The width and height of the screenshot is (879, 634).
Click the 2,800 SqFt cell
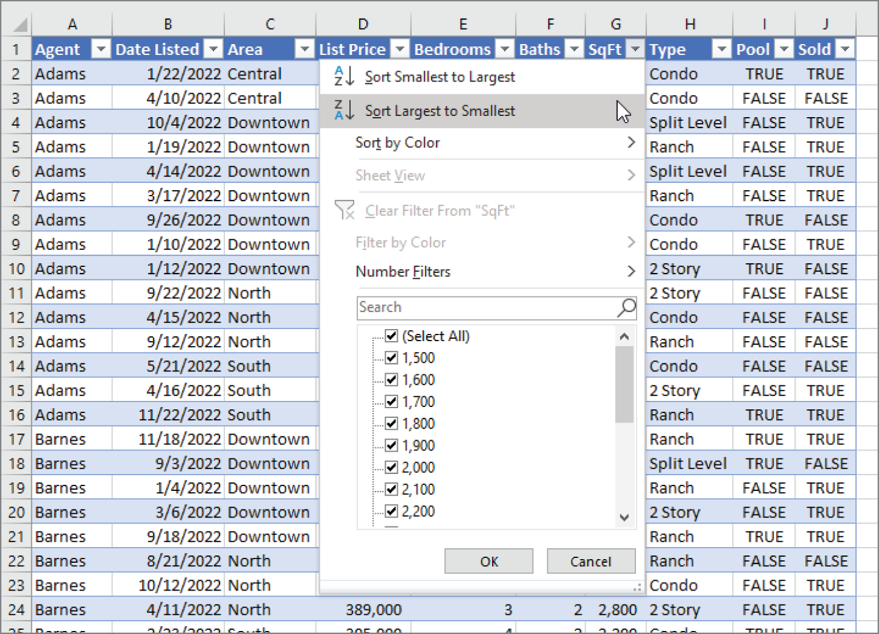[x=615, y=610]
